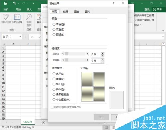This screenshot has width=166, height=130.
Task: Select row 5 header
Action: [3, 64]
